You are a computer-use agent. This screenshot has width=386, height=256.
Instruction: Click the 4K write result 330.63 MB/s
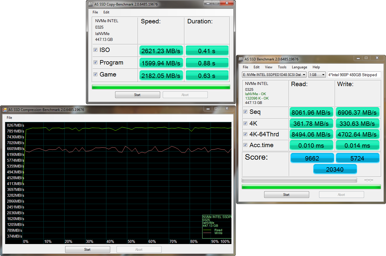tap(357, 123)
